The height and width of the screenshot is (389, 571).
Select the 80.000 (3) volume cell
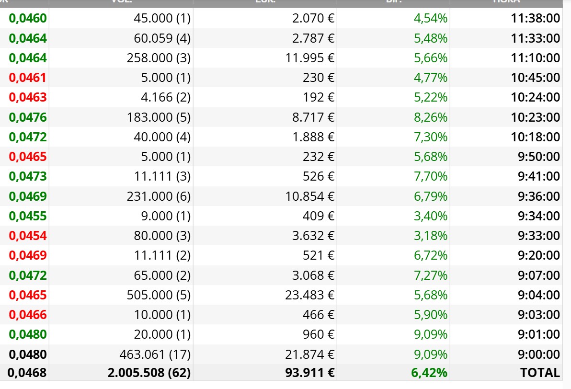162,236
